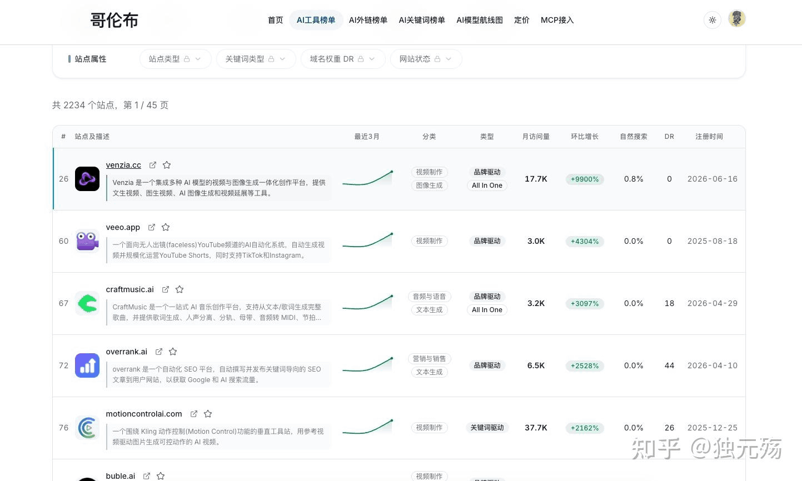Open veeo.app external link icon

tap(152, 227)
